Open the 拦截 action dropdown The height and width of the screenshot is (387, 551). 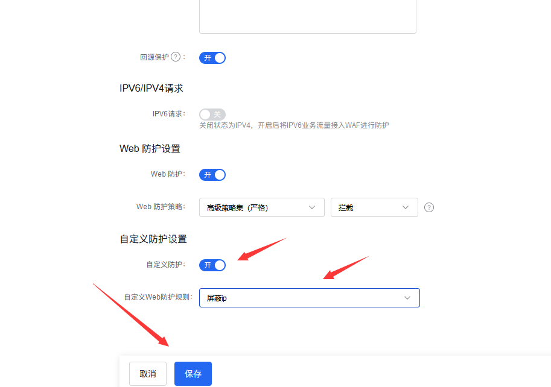(x=374, y=207)
